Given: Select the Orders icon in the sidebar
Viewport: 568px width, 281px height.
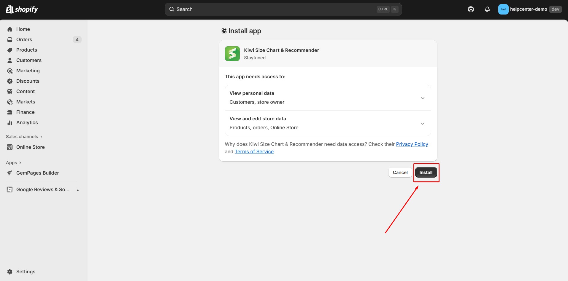Looking at the screenshot, I should [x=10, y=39].
